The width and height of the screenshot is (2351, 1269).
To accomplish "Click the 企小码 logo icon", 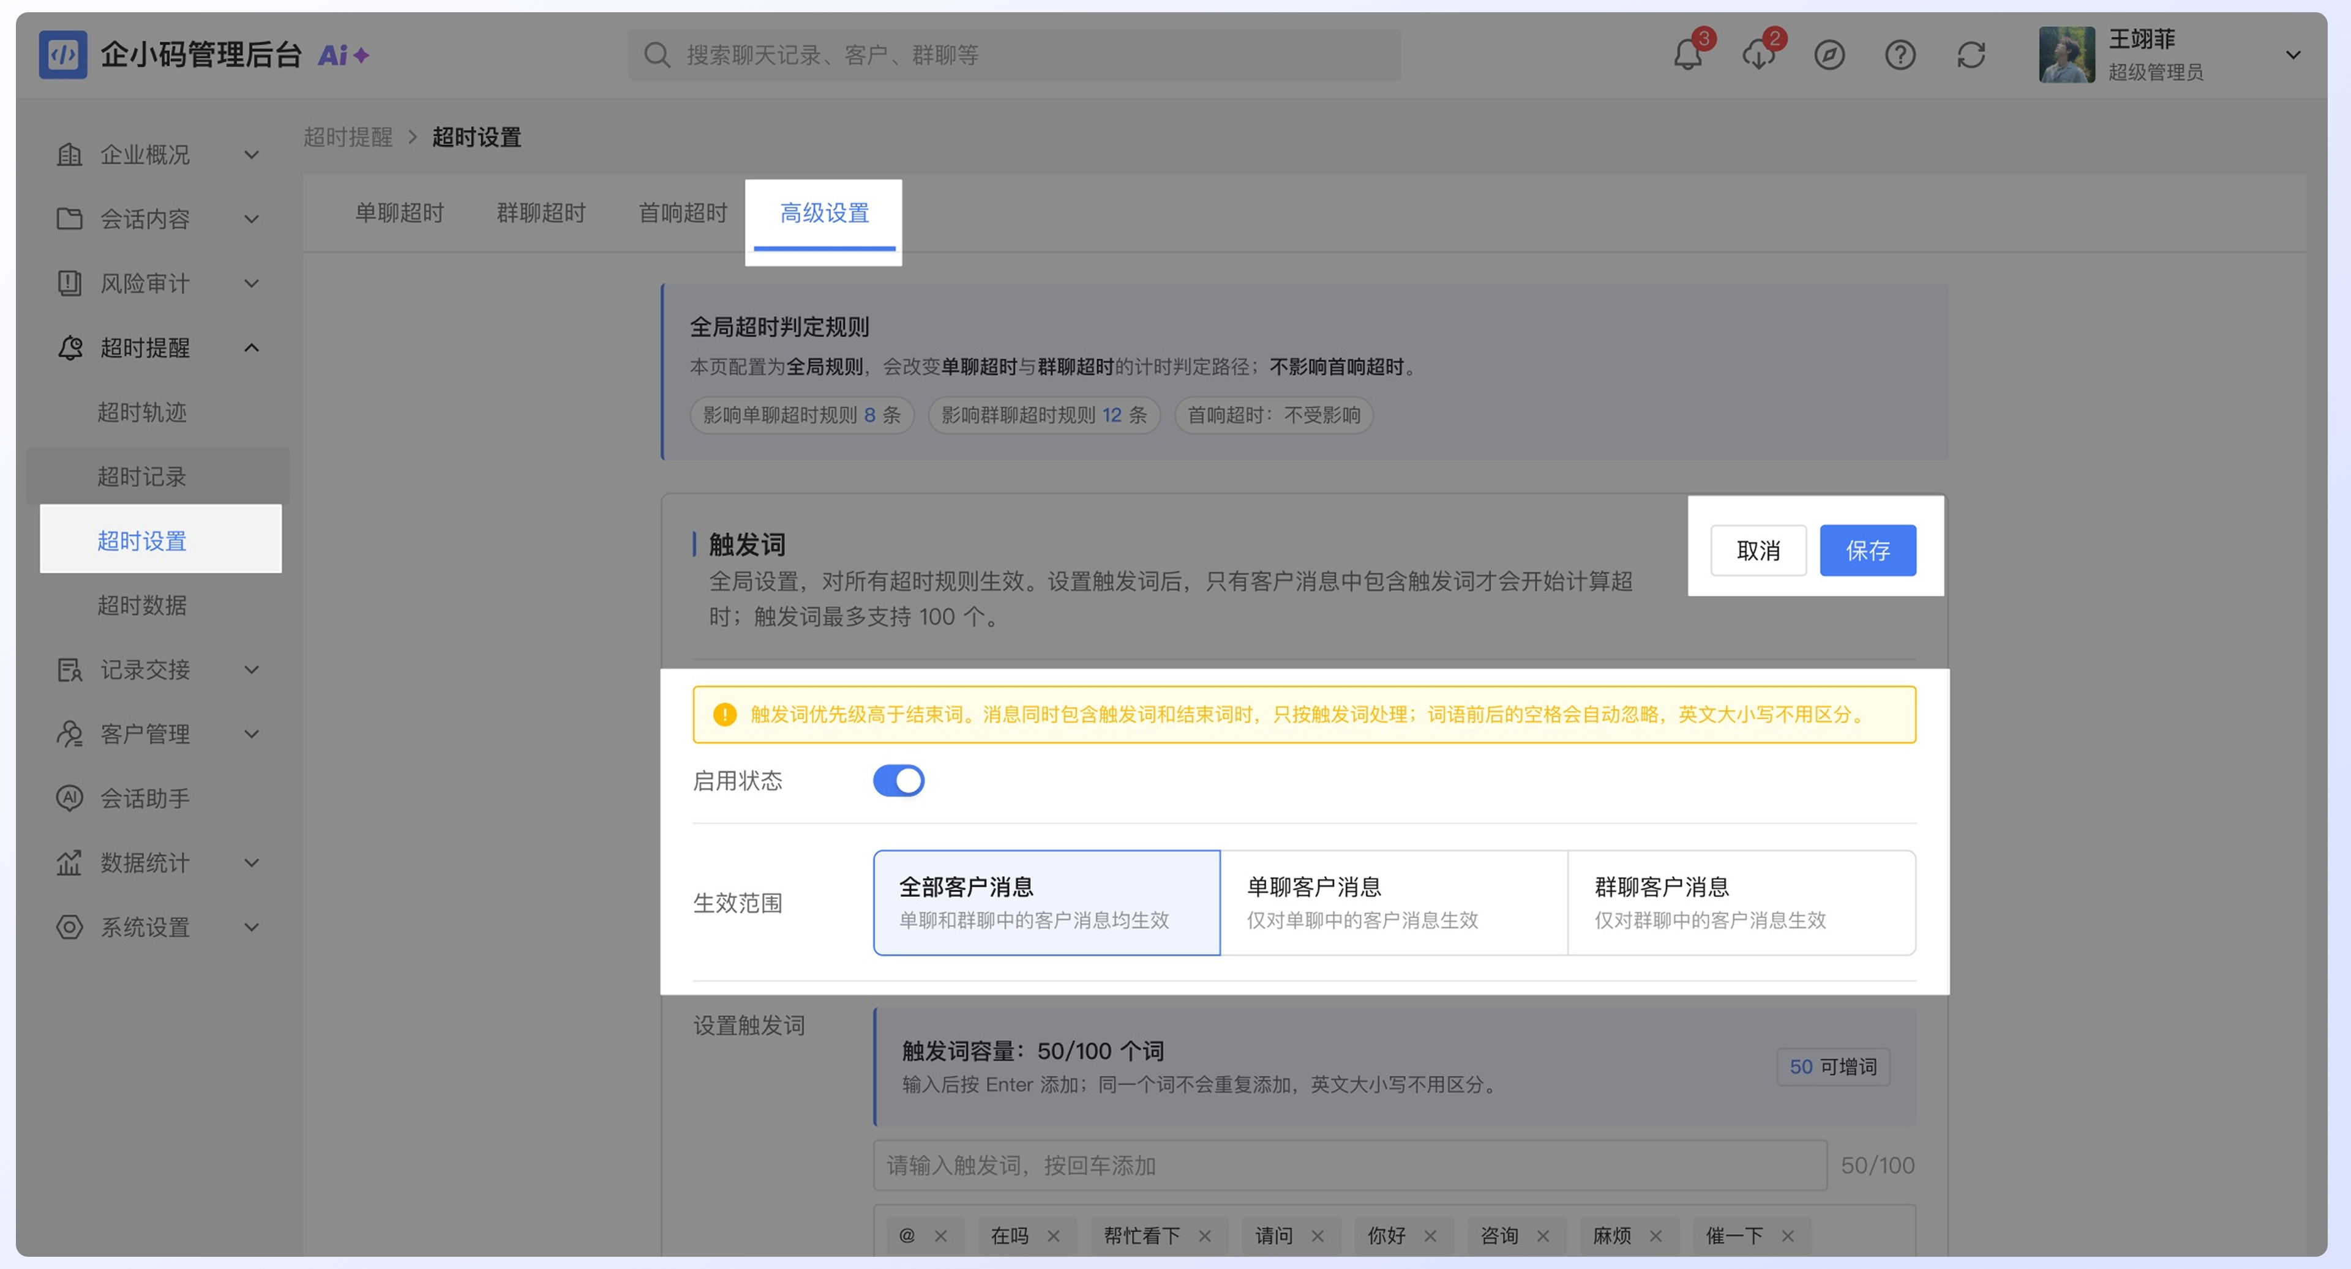I will pyautogui.click(x=63, y=54).
